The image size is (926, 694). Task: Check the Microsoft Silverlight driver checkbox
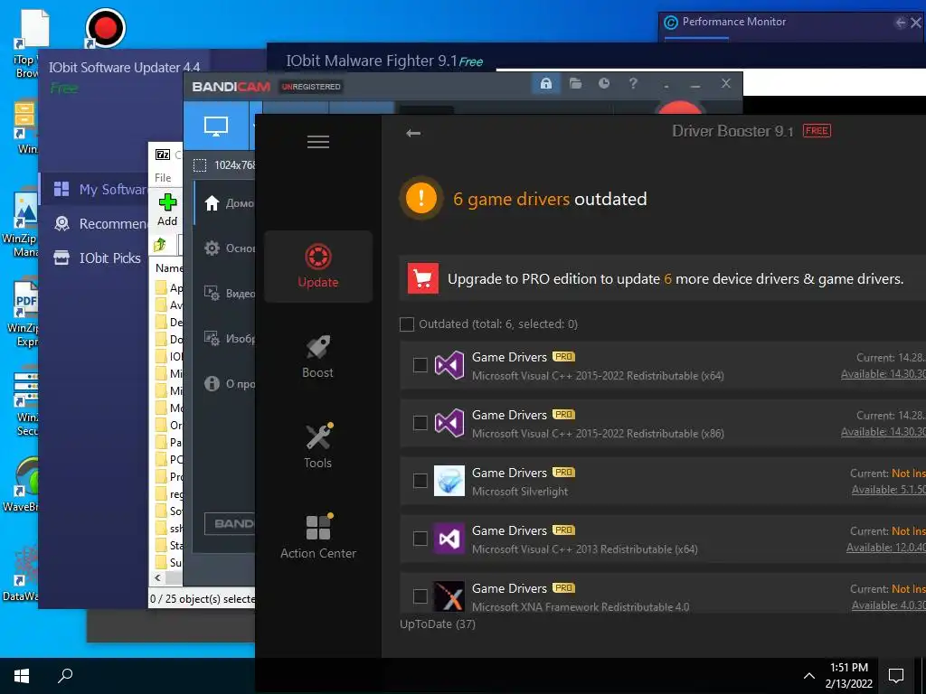pyautogui.click(x=420, y=481)
